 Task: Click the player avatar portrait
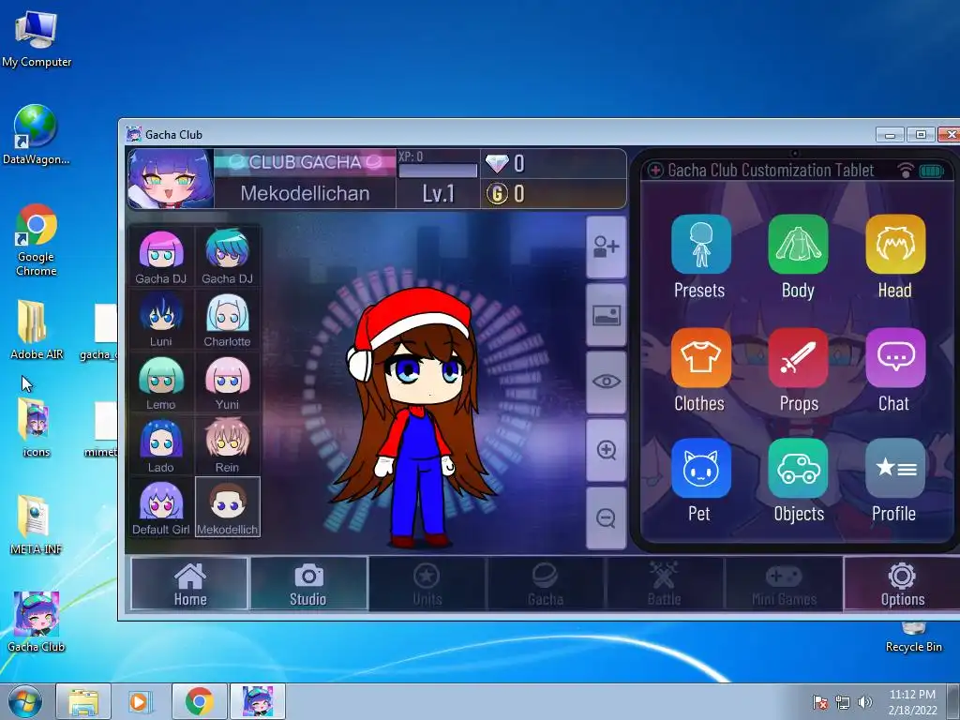[171, 178]
